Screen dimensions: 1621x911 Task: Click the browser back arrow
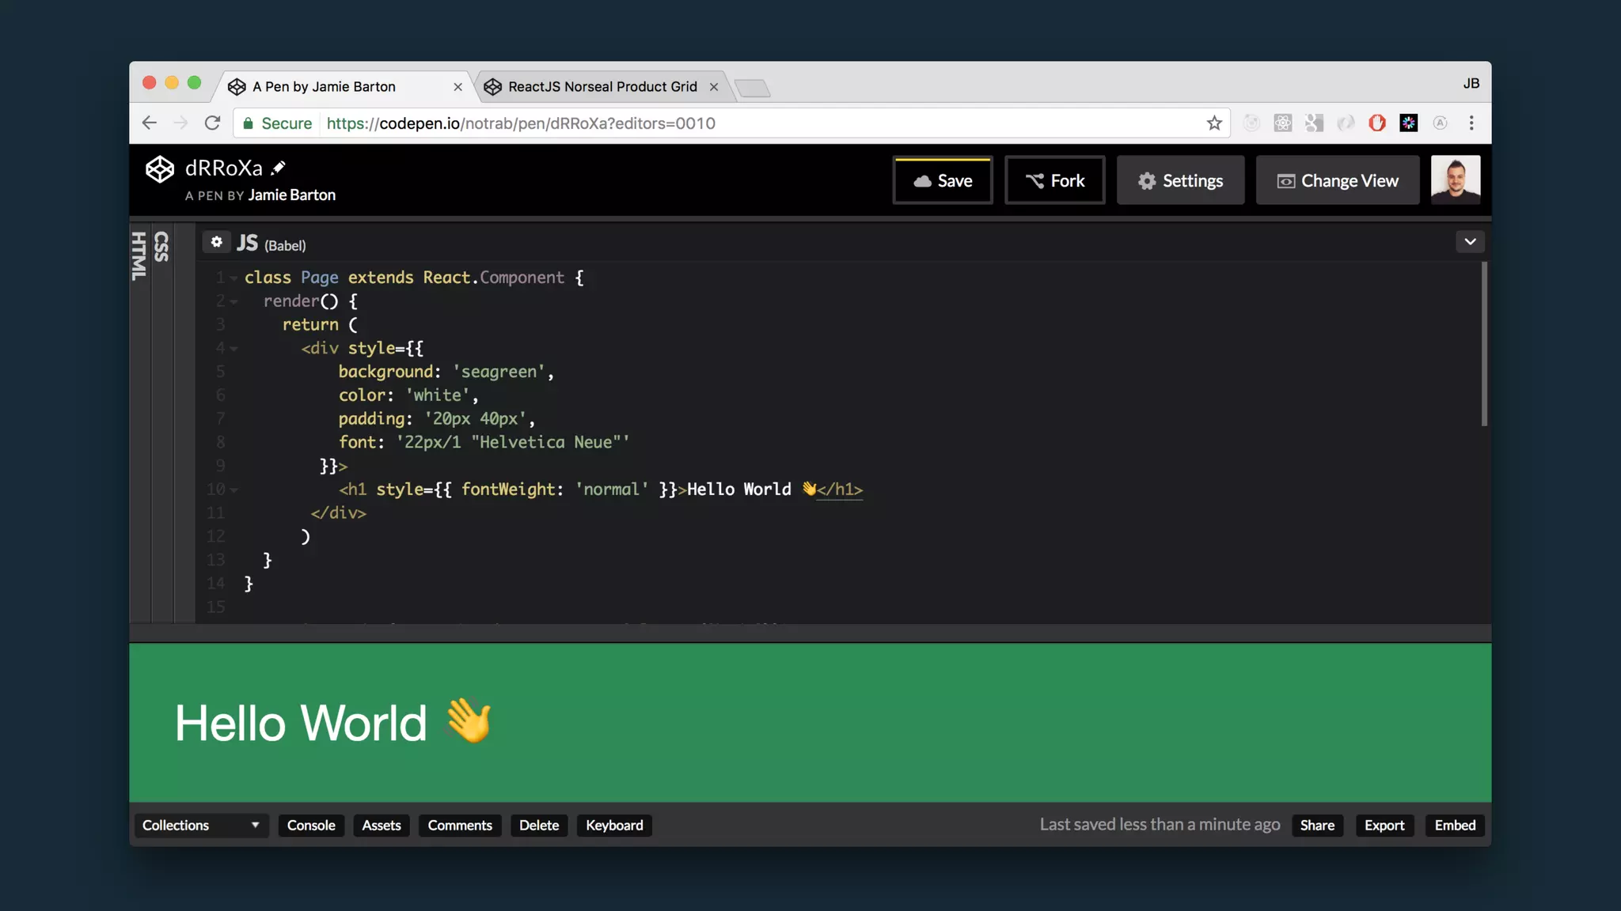[150, 123]
